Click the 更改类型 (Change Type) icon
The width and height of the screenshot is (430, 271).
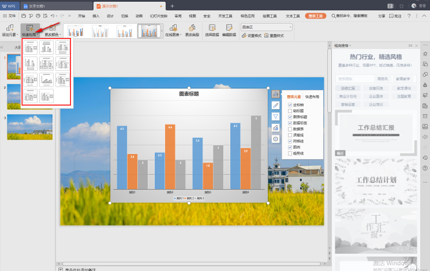193,27
